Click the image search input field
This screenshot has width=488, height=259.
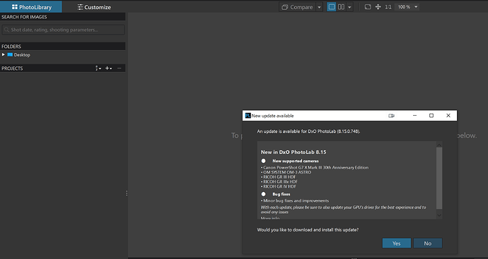point(63,30)
